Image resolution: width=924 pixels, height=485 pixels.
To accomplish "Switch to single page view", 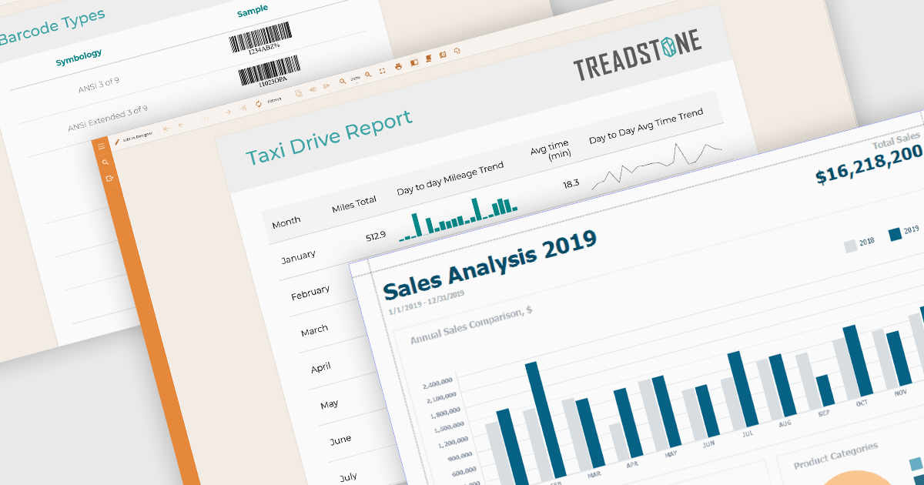I will pyautogui.click(x=414, y=62).
